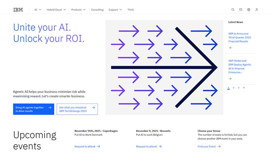This screenshot has height=157, width=271.
Task: Go to the Consulting menu item
Action: pyautogui.click(x=97, y=10)
